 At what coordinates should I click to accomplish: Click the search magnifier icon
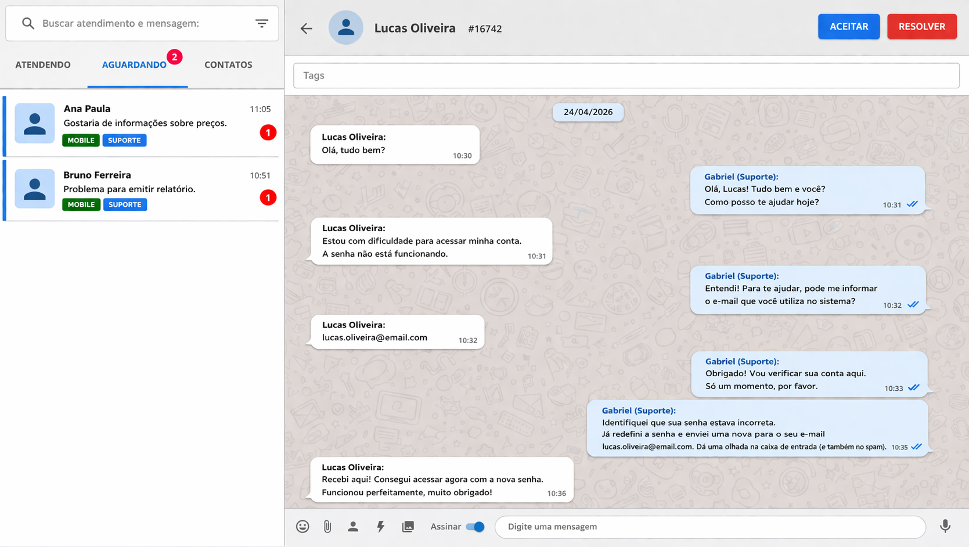27,23
